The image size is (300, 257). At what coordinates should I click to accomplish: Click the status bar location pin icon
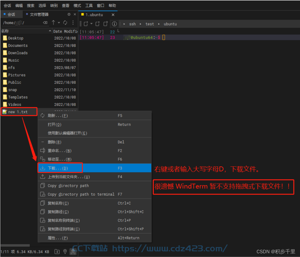click(65, 252)
